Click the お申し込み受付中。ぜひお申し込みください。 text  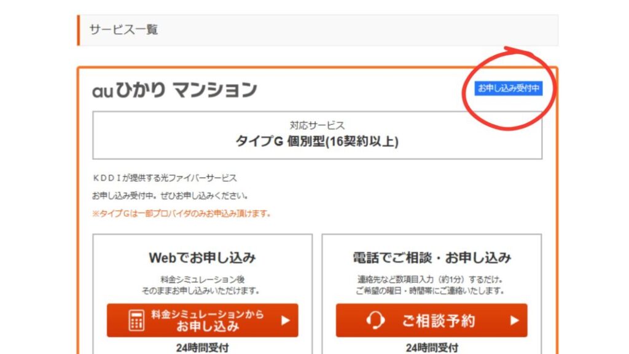click(x=170, y=196)
